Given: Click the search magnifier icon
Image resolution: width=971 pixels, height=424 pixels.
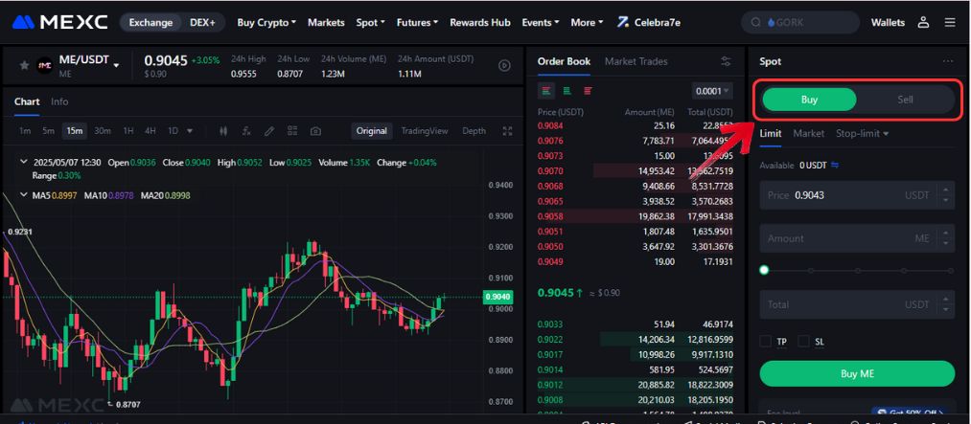Looking at the screenshot, I should [755, 22].
